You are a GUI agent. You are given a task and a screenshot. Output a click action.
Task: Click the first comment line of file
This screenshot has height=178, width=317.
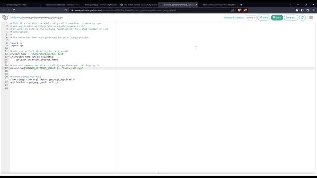point(56,23)
